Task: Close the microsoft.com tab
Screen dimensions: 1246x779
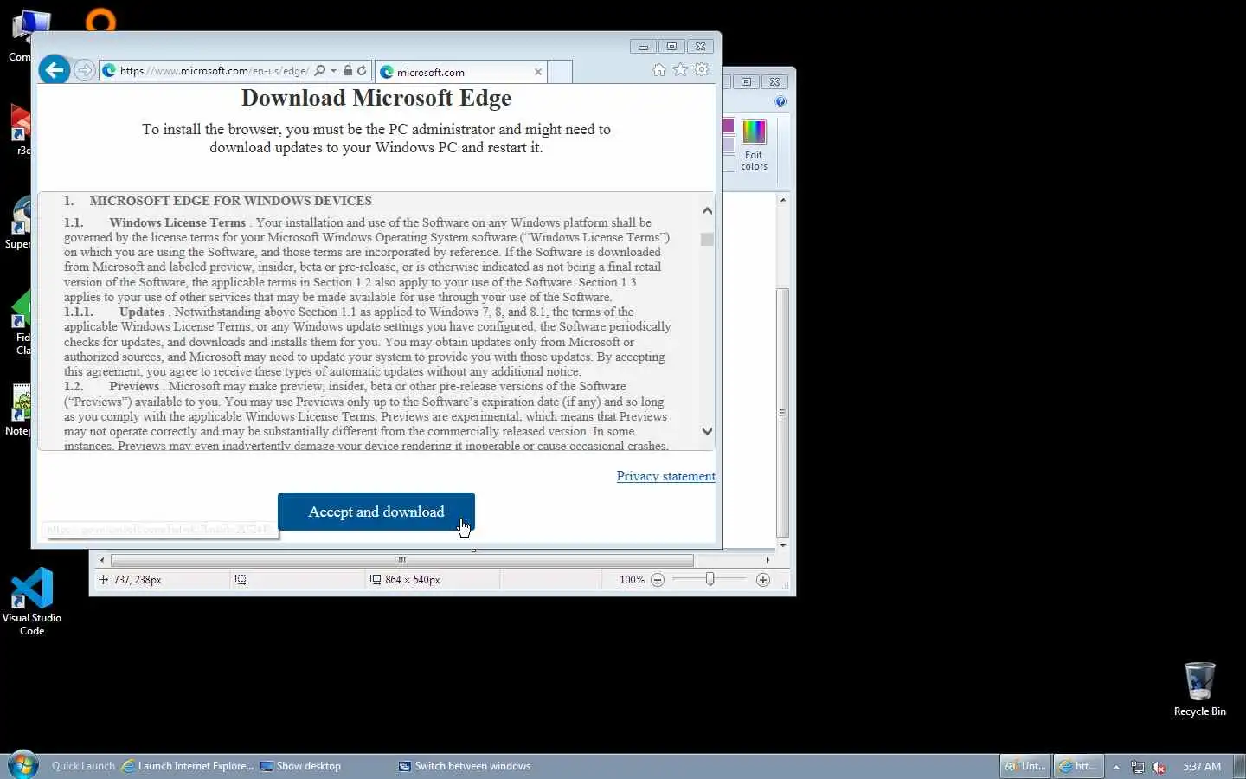Action: pos(538,72)
